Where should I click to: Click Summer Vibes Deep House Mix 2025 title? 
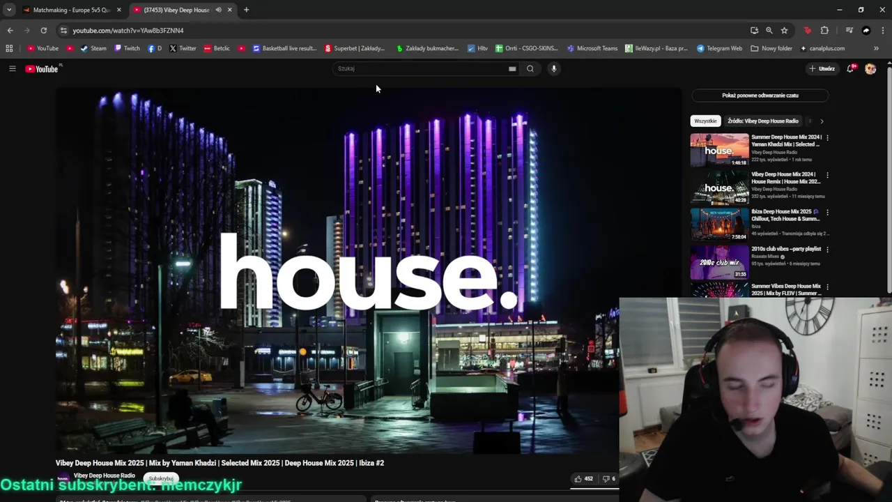click(x=786, y=289)
